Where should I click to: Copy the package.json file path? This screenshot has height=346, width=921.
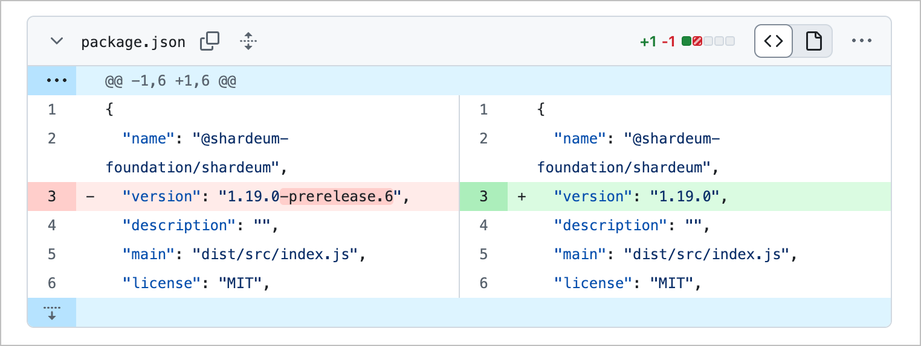point(210,42)
